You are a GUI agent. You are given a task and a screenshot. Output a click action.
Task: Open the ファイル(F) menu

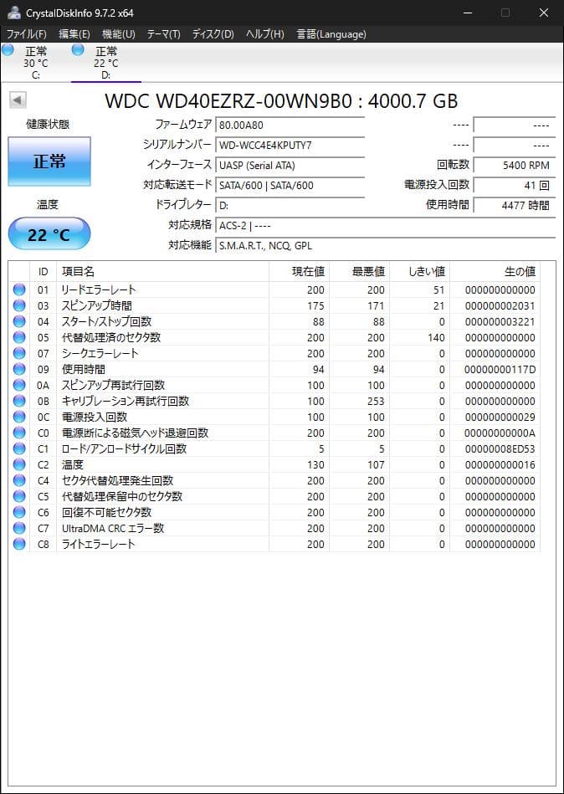coord(26,34)
